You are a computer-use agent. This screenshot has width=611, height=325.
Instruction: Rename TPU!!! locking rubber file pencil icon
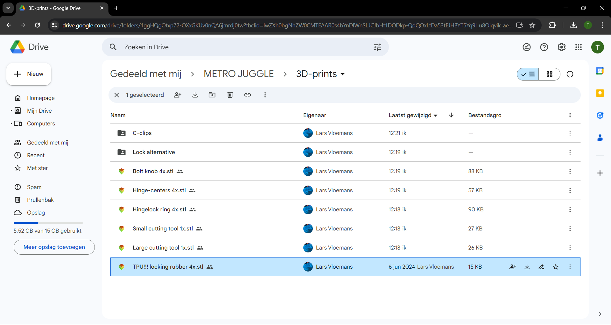tap(541, 267)
